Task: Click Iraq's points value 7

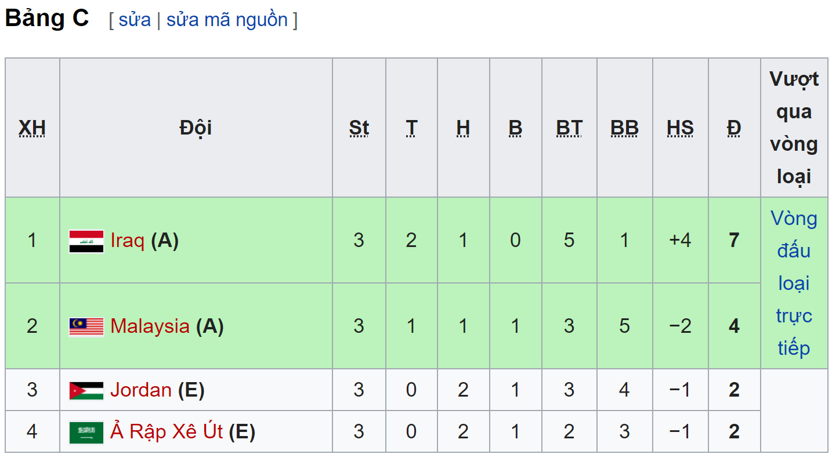Action: [734, 240]
